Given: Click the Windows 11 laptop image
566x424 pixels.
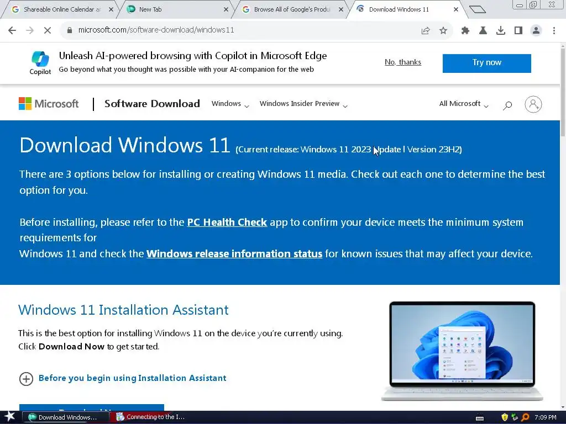Looking at the screenshot, I should (462, 351).
